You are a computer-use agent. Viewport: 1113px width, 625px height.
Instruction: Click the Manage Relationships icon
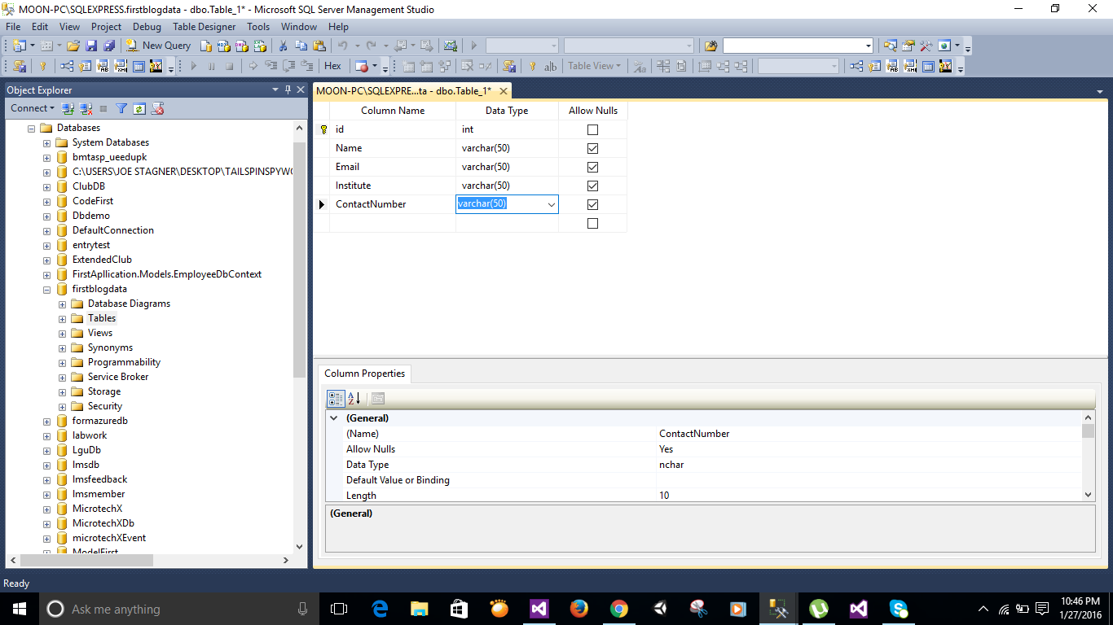tap(68, 66)
